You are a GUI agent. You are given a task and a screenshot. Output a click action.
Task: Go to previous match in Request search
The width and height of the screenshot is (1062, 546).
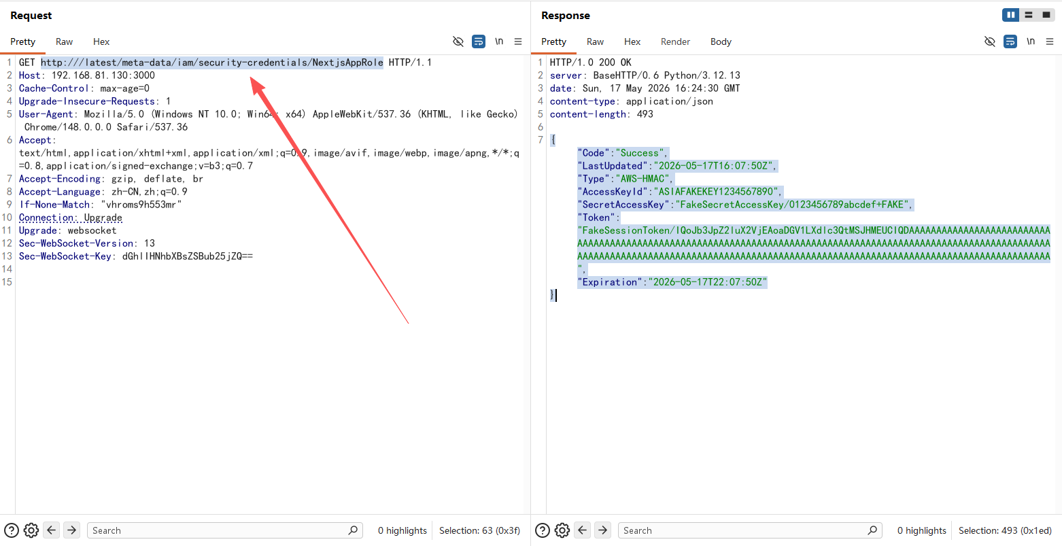tap(52, 530)
